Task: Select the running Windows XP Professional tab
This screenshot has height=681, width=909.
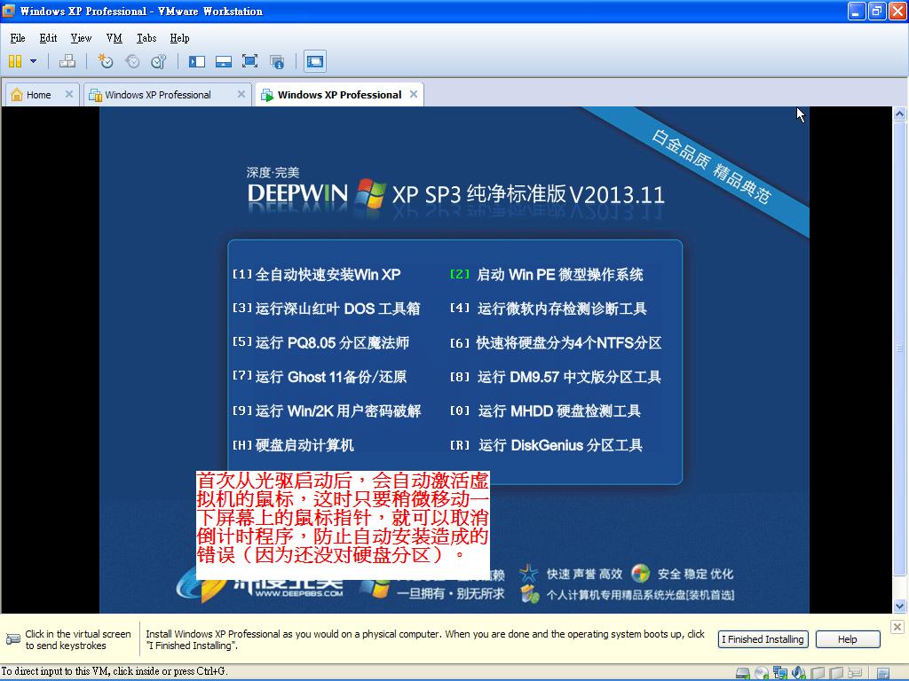Action: click(x=338, y=94)
